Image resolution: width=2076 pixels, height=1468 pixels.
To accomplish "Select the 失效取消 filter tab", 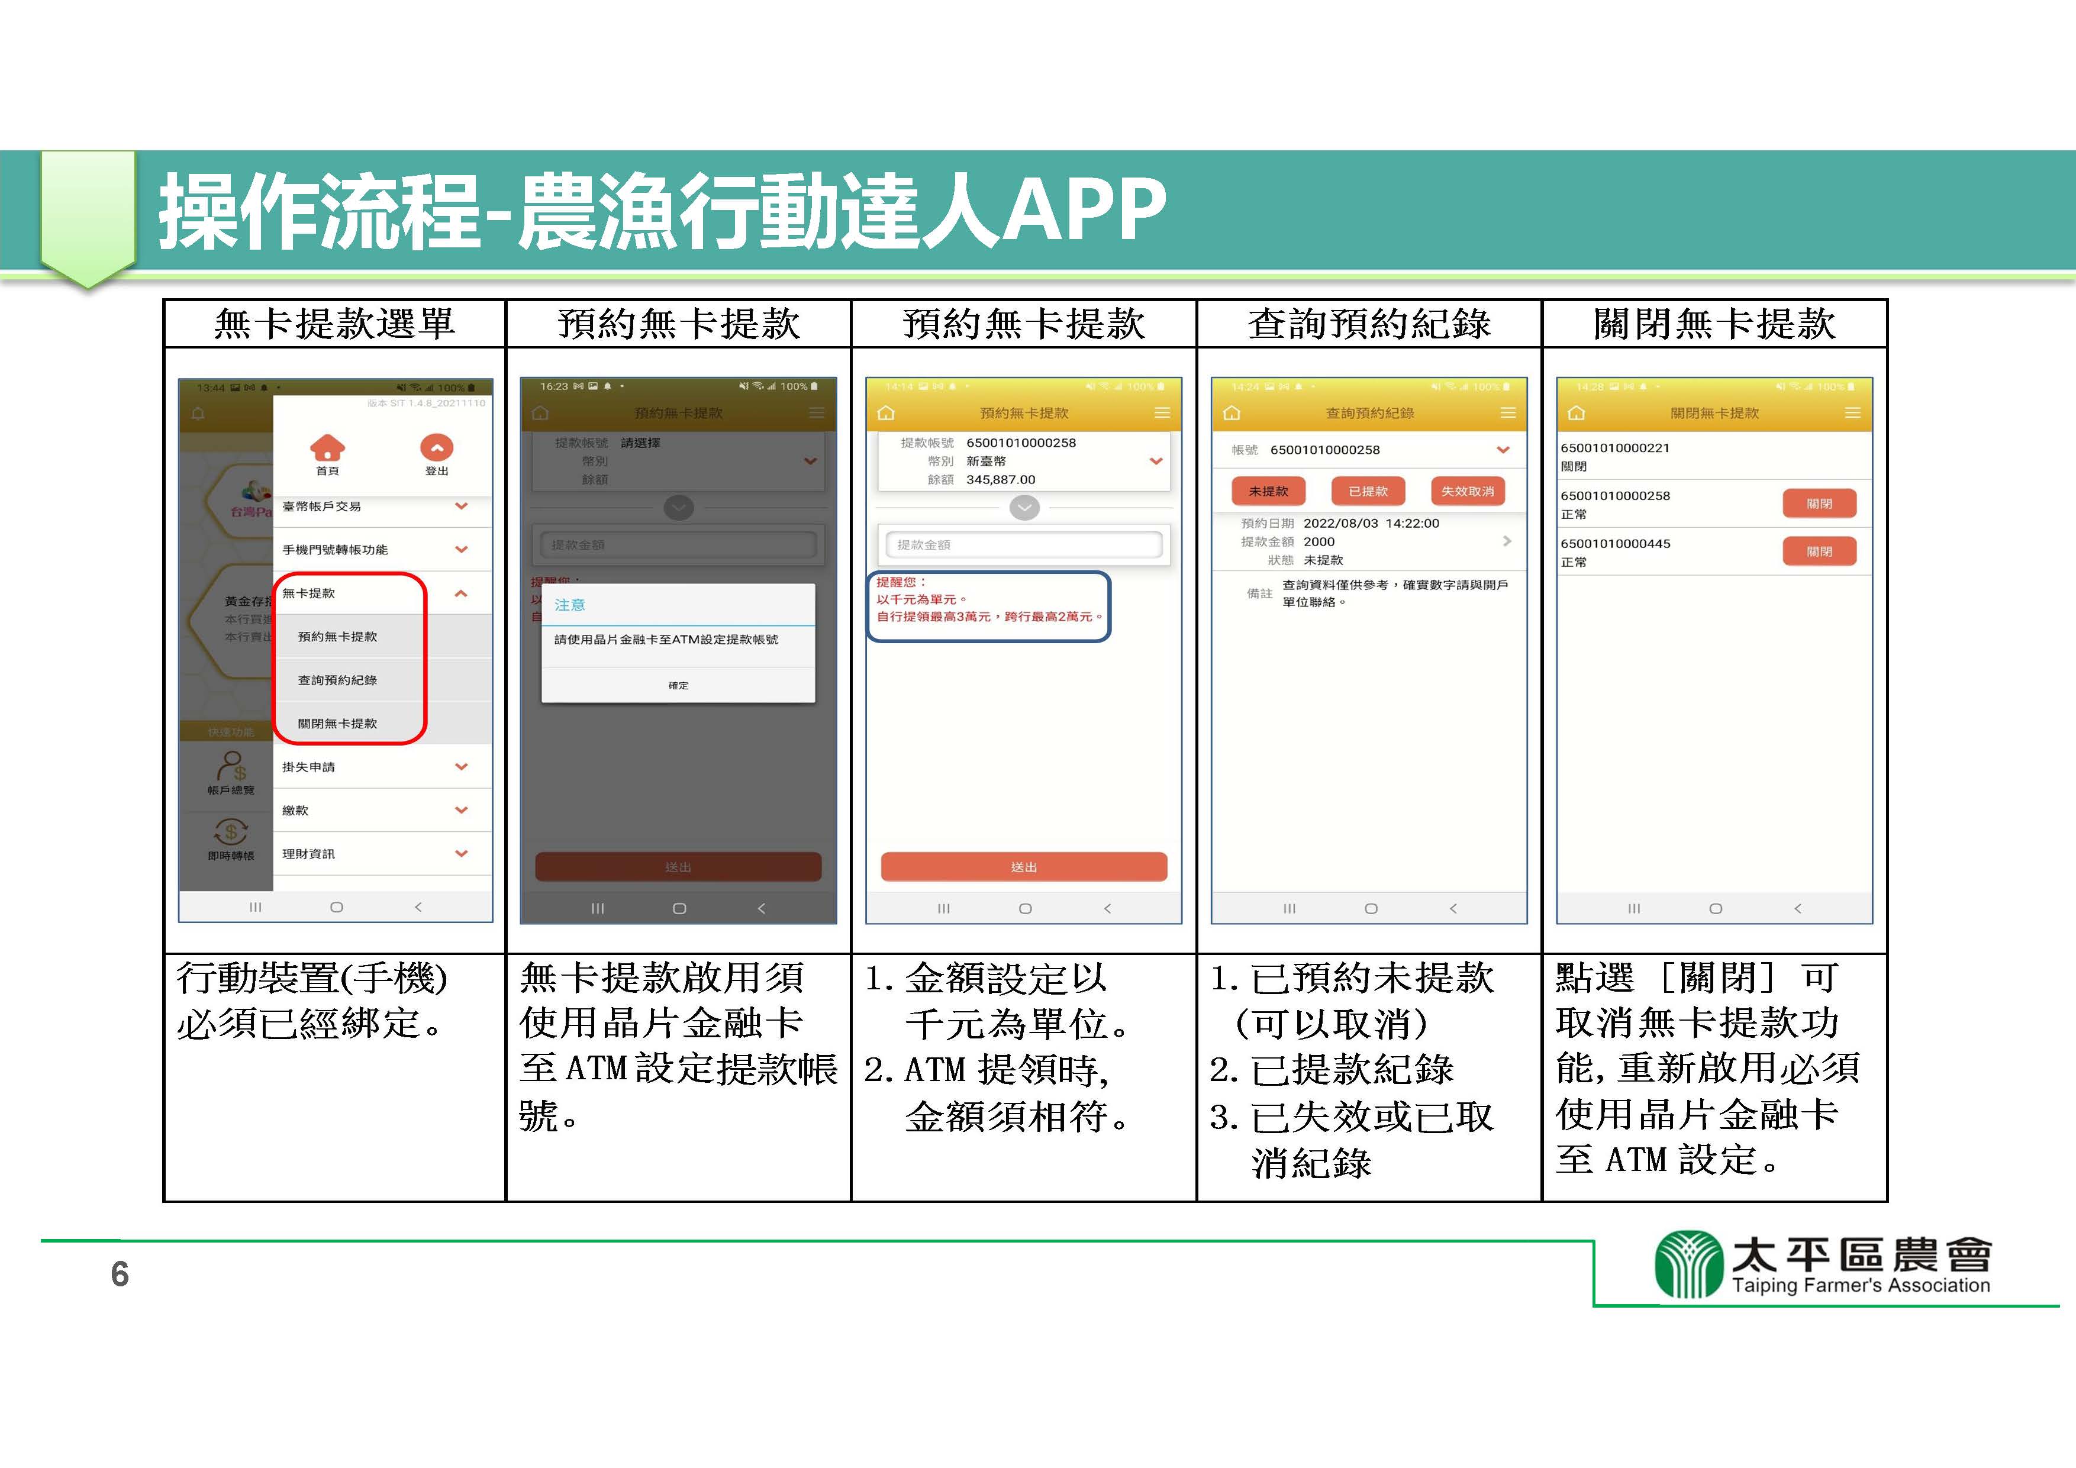I will point(1468,491).
